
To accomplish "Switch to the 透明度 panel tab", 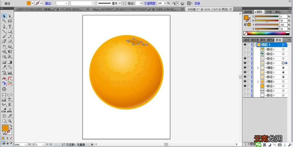I will (x=248, y=12).
